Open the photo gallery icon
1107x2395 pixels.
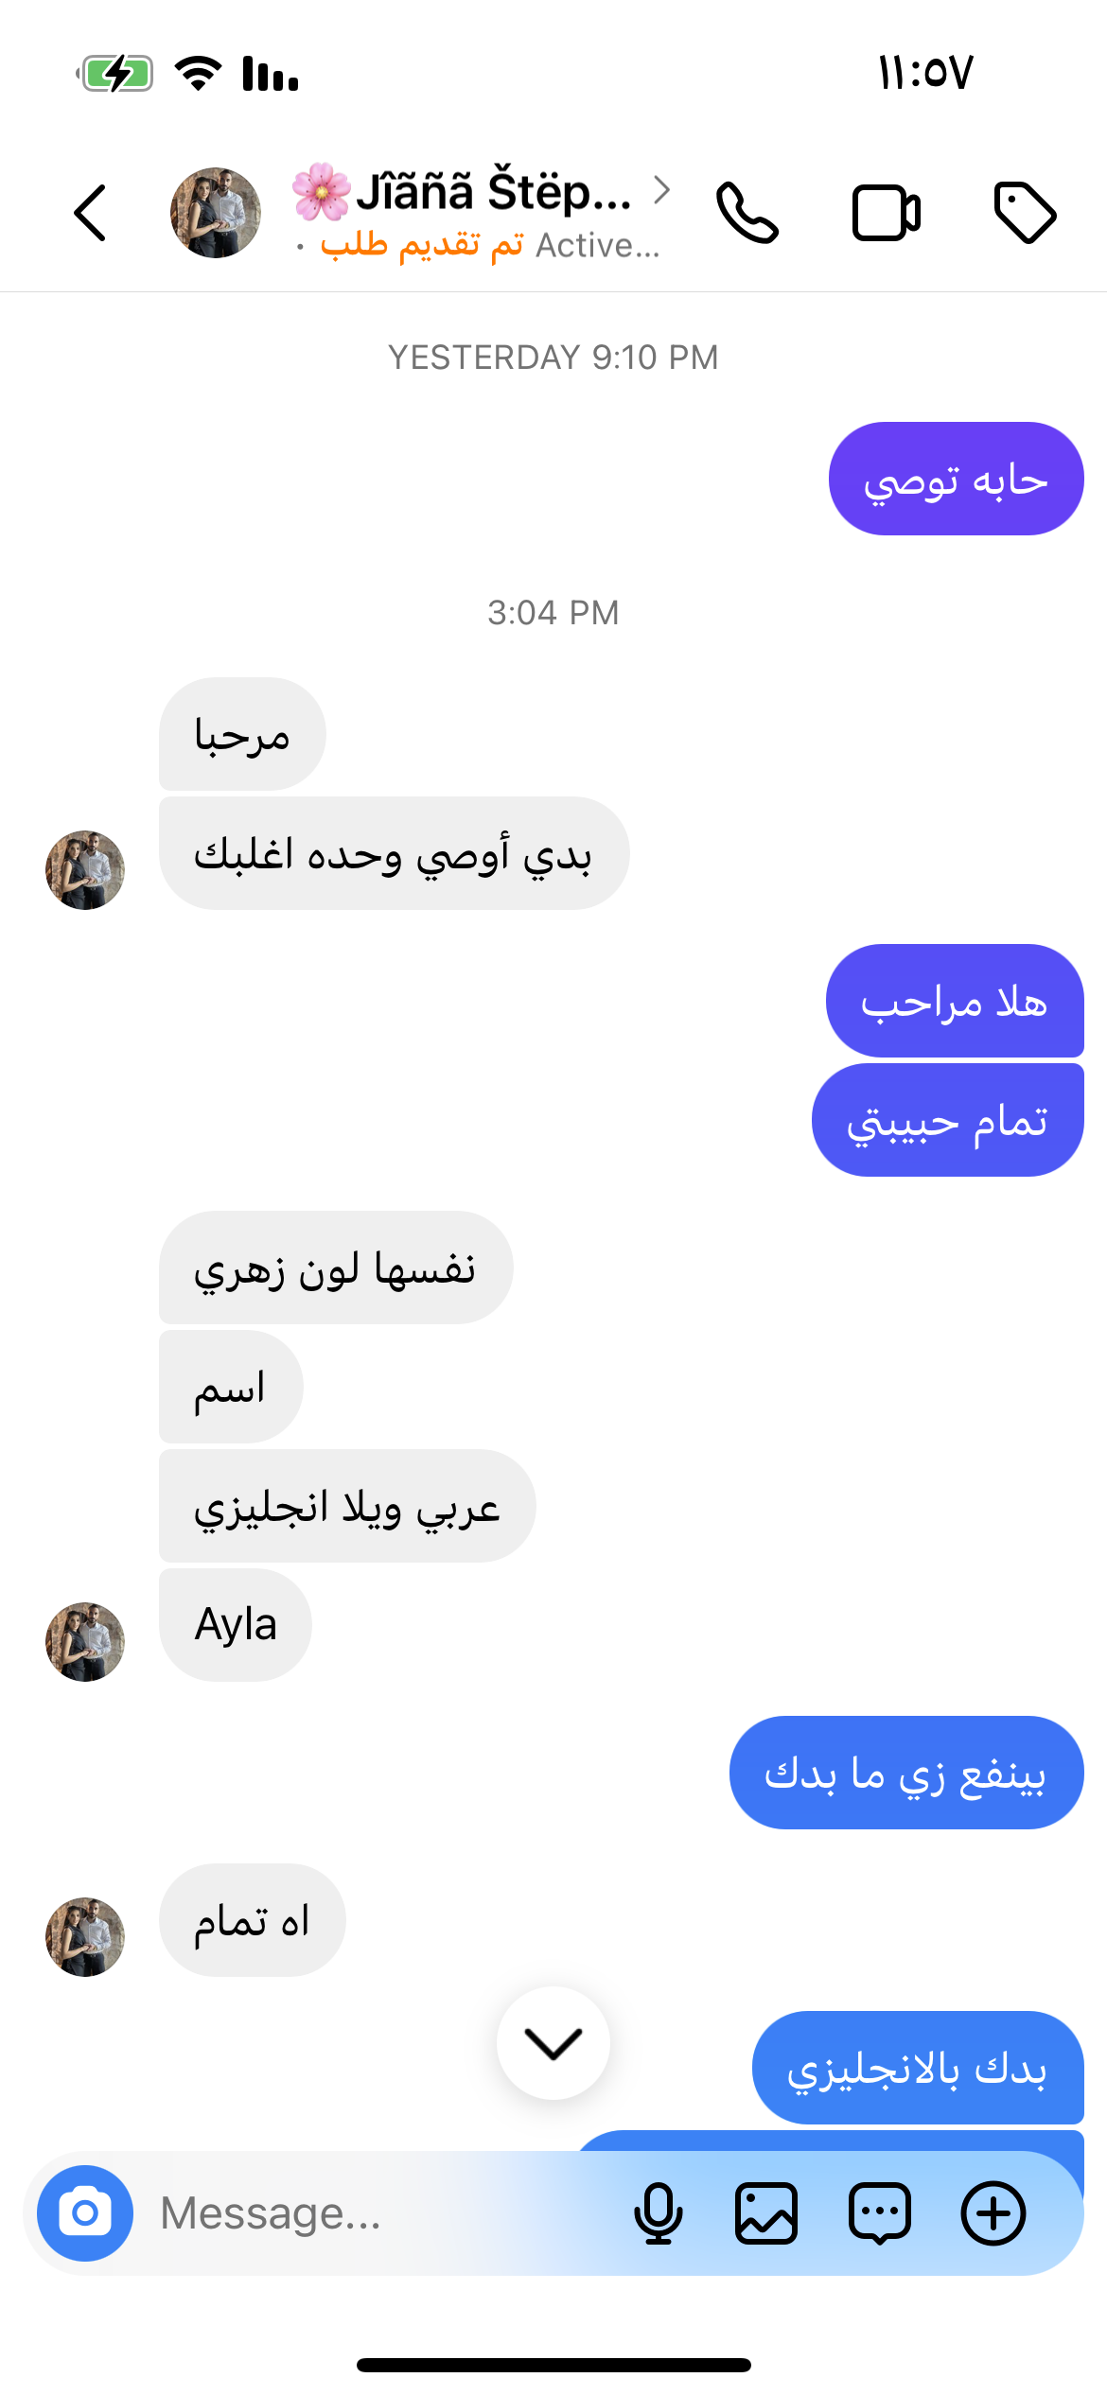pyautogui.click(x=766, y=2213)
